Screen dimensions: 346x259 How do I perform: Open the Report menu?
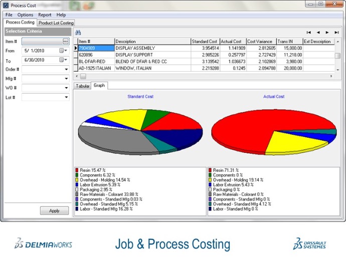[45, 15]
